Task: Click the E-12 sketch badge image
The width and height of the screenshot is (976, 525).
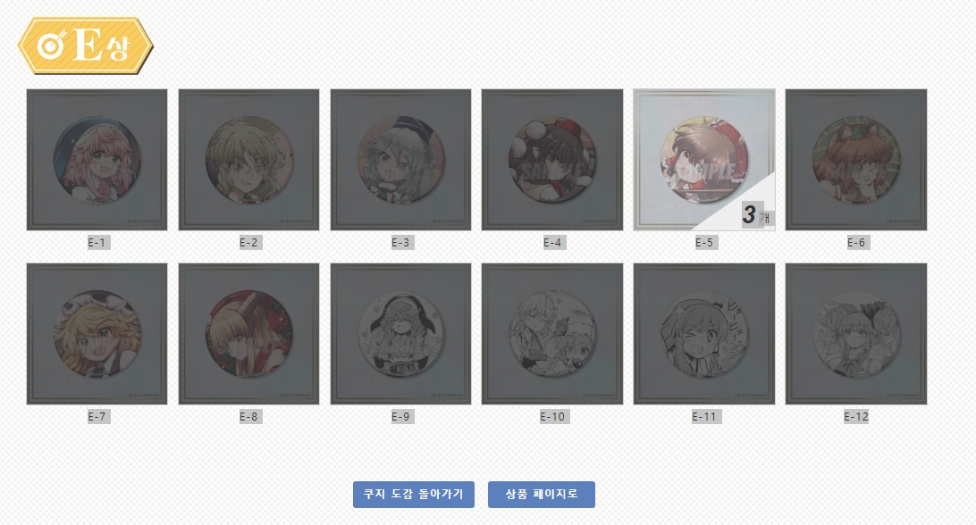Action: [x=856, y=334]
